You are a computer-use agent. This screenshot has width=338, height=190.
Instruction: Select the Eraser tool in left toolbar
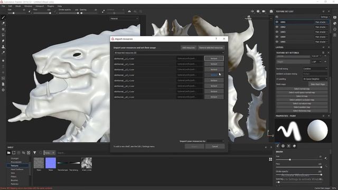pyautogui.click(x=3, y=23)
